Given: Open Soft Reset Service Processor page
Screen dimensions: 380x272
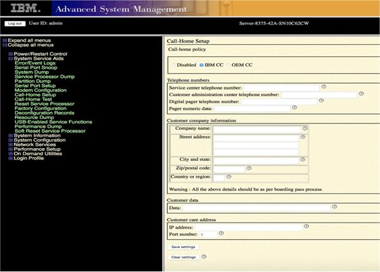Looking at the screenshot, I should point(50,131).
